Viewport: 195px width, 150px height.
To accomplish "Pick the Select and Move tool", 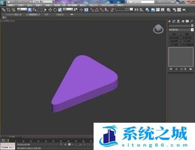I will click(50, 10).
